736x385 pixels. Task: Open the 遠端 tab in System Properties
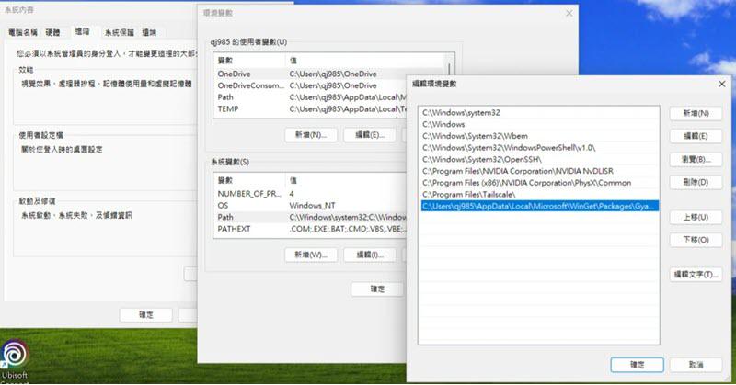(x=149, y=32)
